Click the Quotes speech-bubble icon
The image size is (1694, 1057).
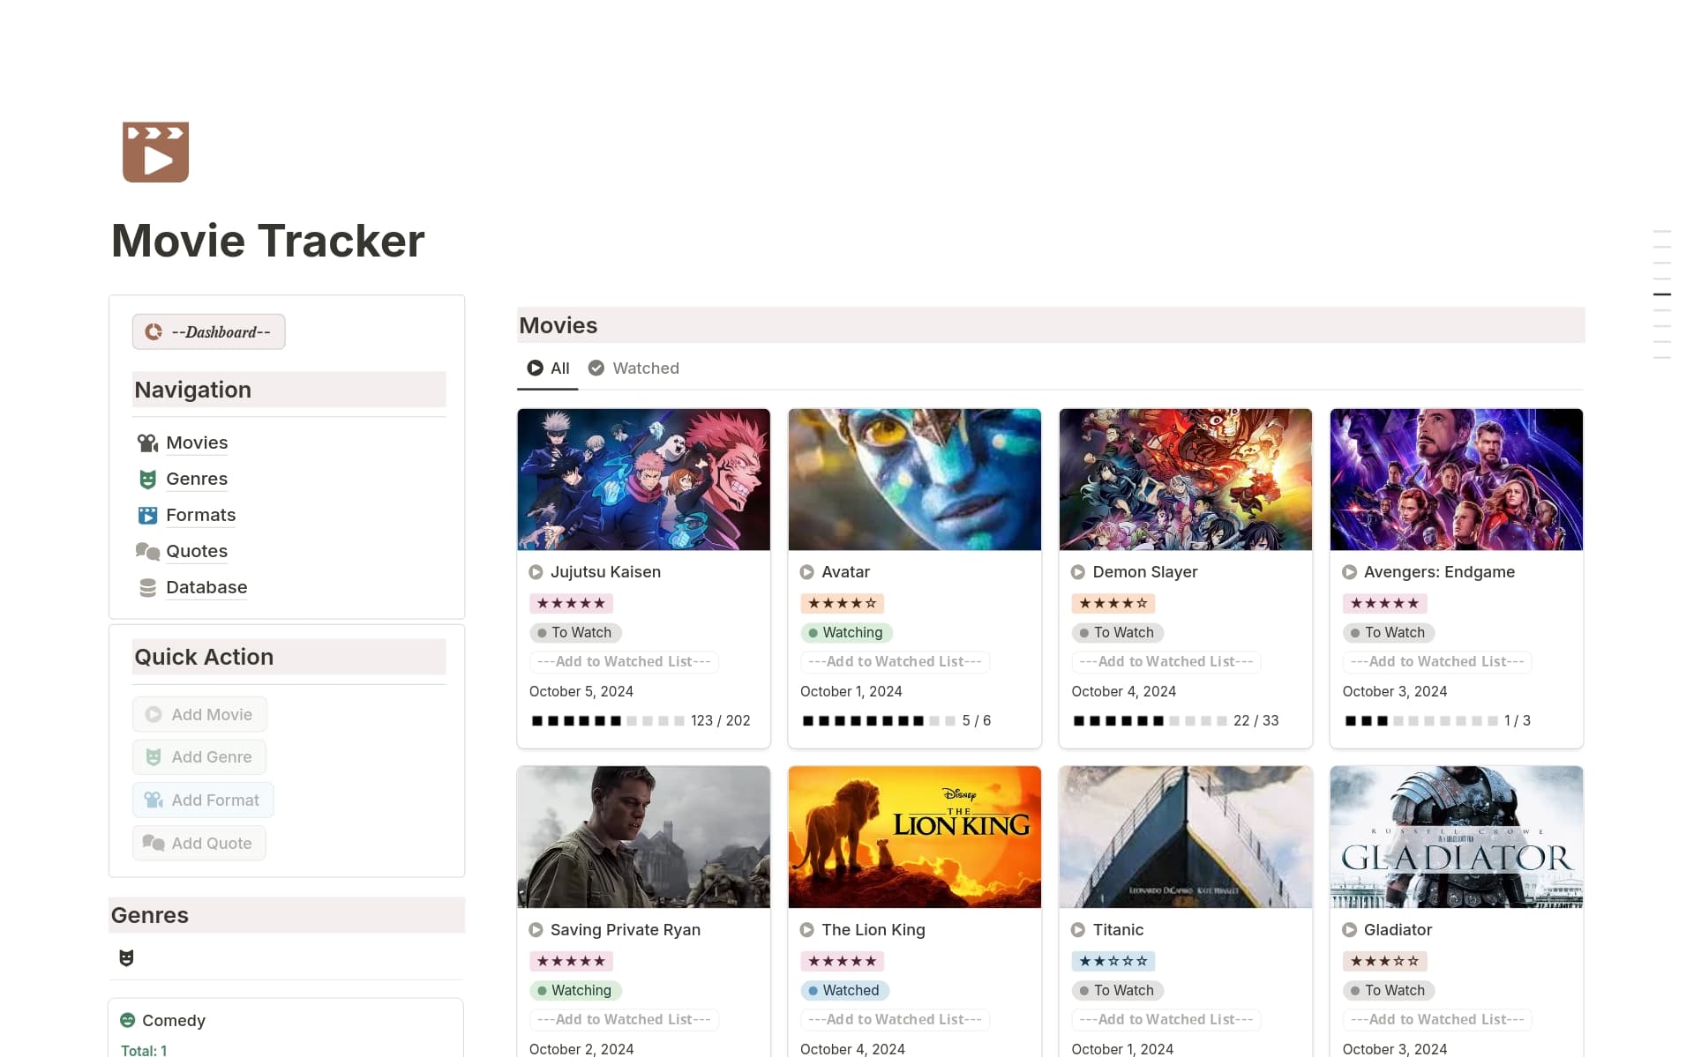tap(148, 551)
